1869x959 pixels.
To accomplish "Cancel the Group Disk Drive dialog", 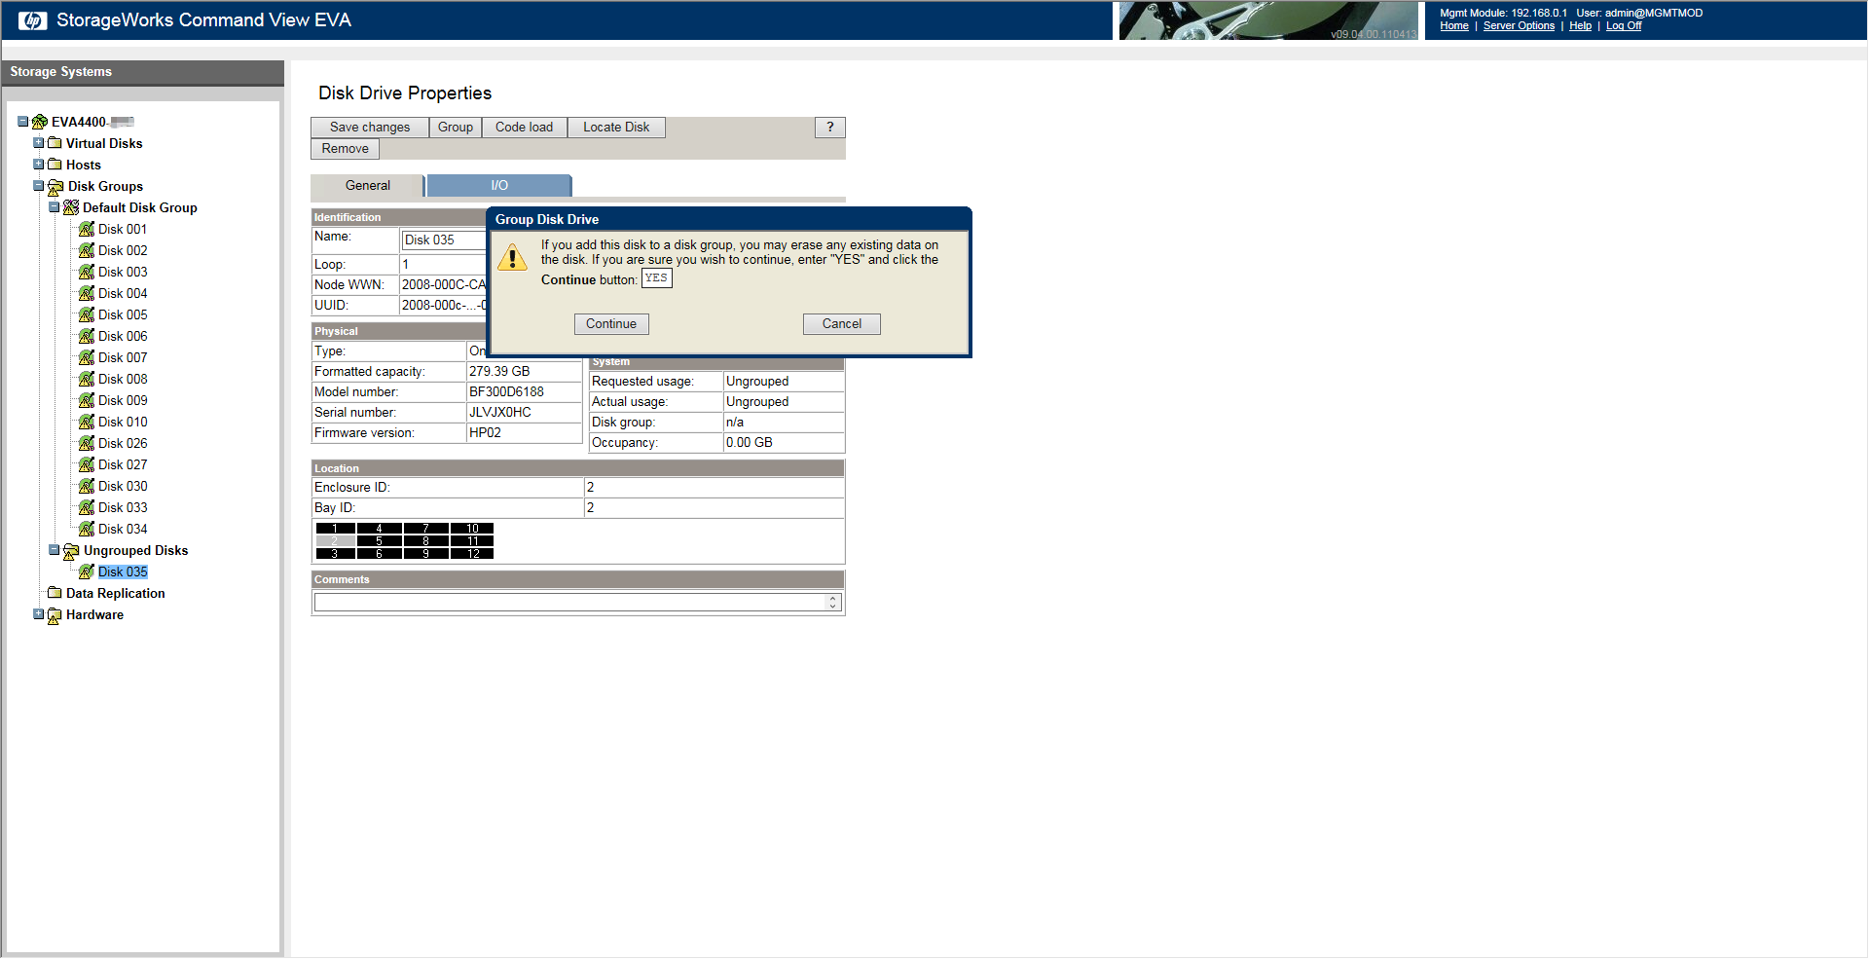I will [x=841, y=324].
